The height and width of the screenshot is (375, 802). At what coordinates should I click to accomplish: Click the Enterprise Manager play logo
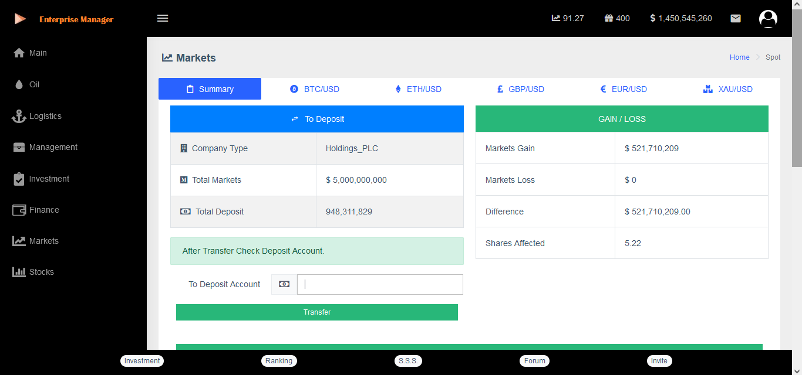point(20,19)
